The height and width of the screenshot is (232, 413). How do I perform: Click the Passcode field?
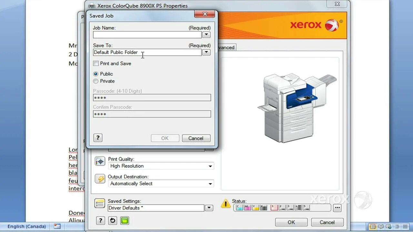tap(152, 97)
